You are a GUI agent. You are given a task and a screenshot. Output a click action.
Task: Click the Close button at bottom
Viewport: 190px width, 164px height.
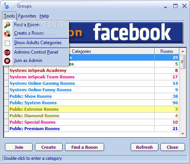click(x=173, y=147)
